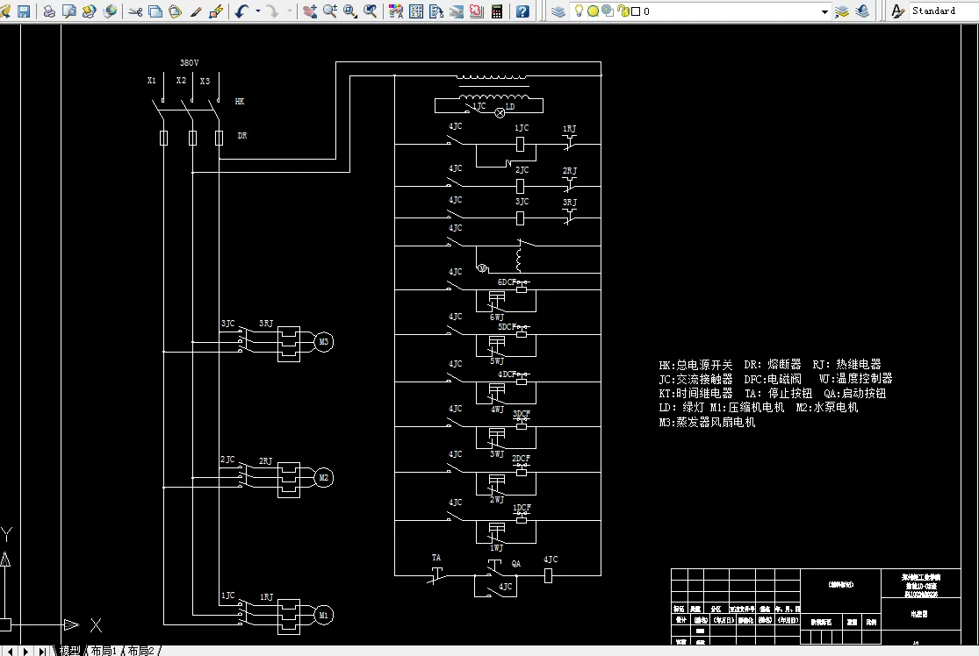Click the Block Editor lightning icon
The width and height of the screenshot is (979, 656).
click(x=216, y=11)
